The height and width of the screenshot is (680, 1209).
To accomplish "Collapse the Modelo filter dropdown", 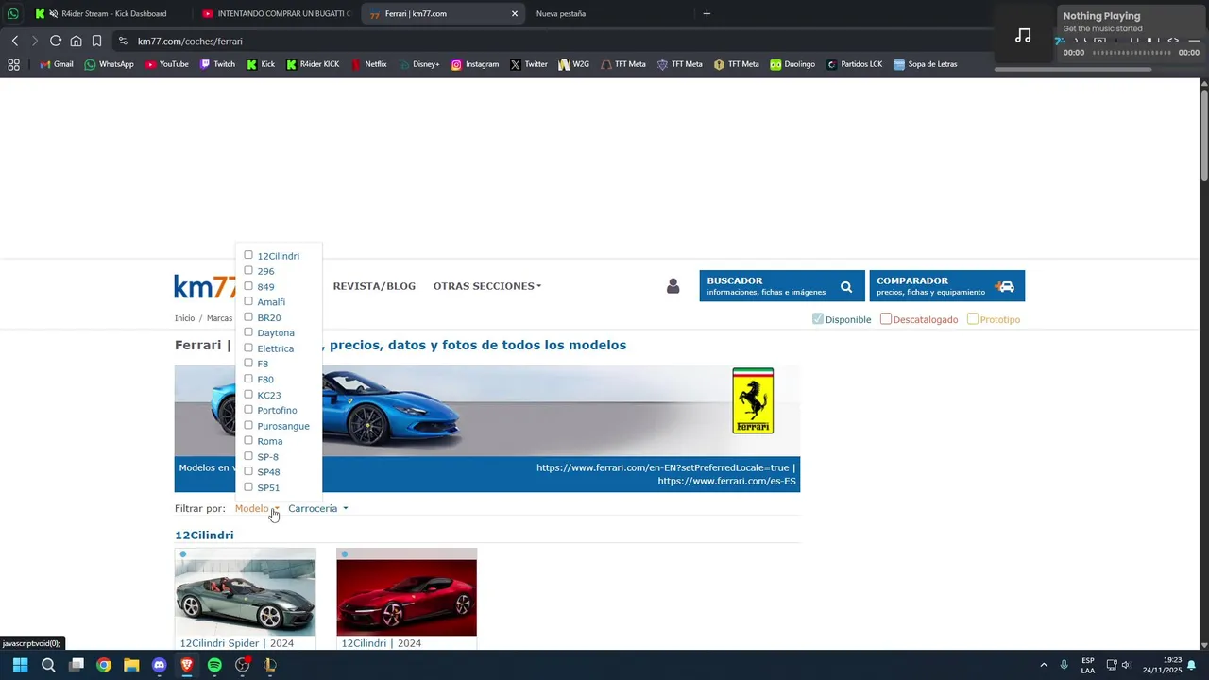I will (257, 508).
